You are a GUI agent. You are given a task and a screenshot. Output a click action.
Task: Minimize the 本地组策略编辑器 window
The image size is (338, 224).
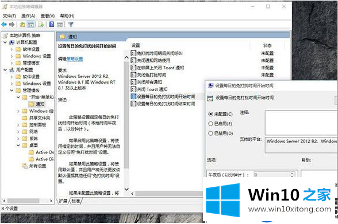coord(252,7)
